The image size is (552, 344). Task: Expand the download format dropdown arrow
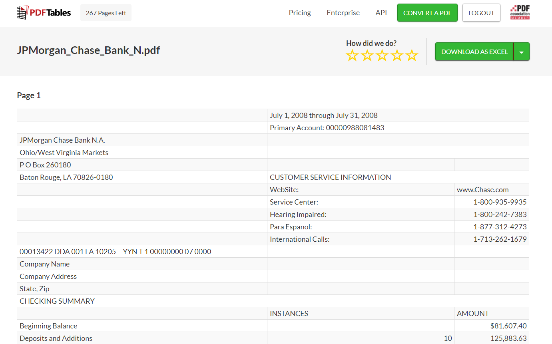point(522,52)
